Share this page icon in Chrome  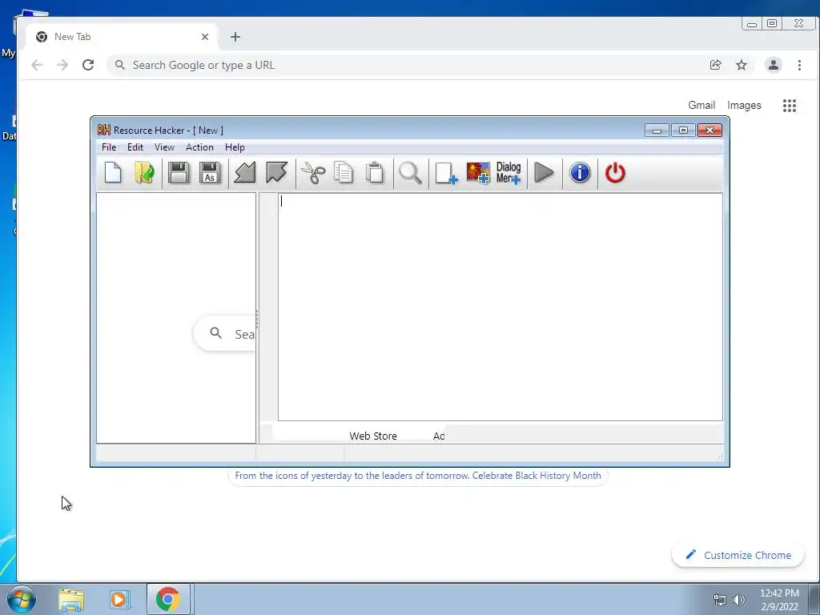pos(715,65)
